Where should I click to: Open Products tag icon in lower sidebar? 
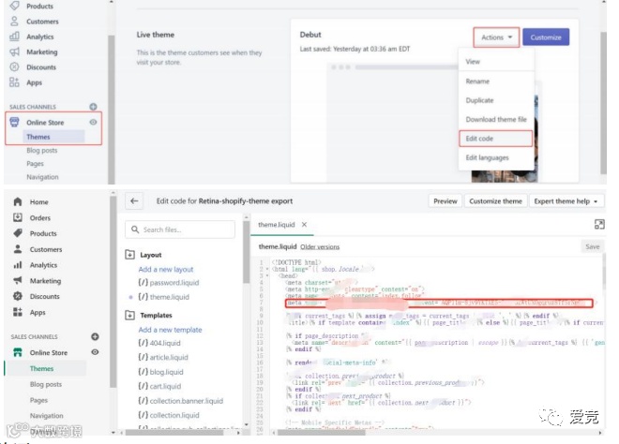(x=18, y=233)
